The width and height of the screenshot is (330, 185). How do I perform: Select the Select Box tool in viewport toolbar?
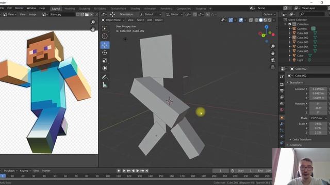coord(105,29)
